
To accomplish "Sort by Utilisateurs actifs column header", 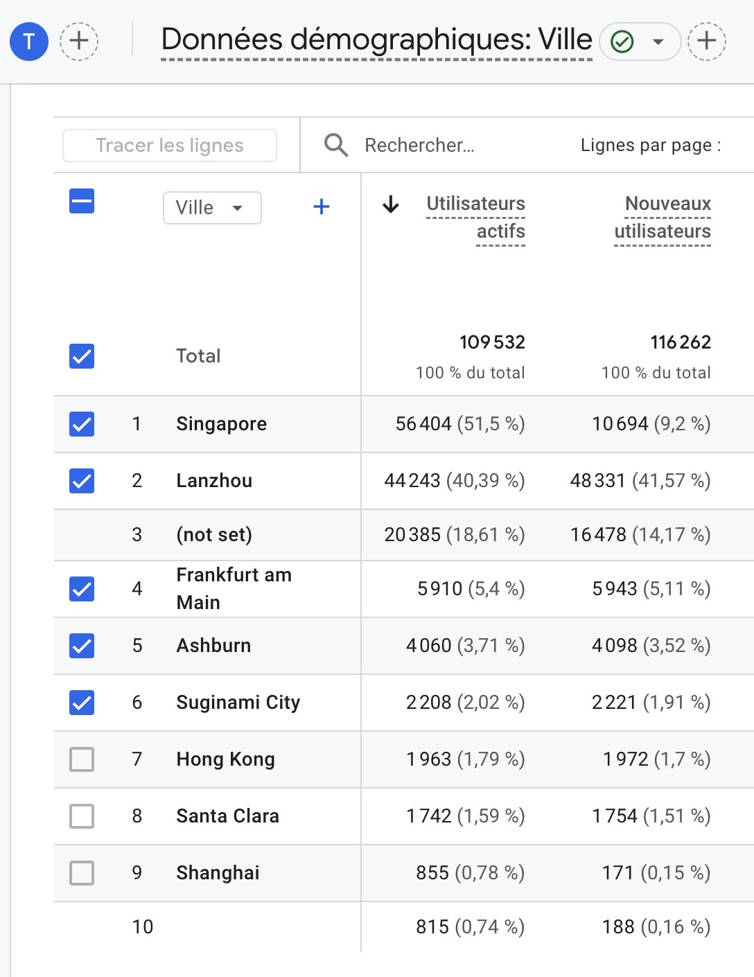I will tap(476, 218).
